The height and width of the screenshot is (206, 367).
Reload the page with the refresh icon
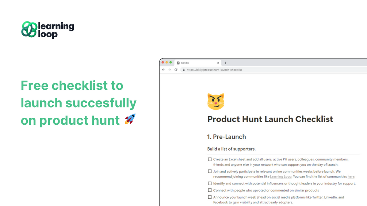click(176, 70)
